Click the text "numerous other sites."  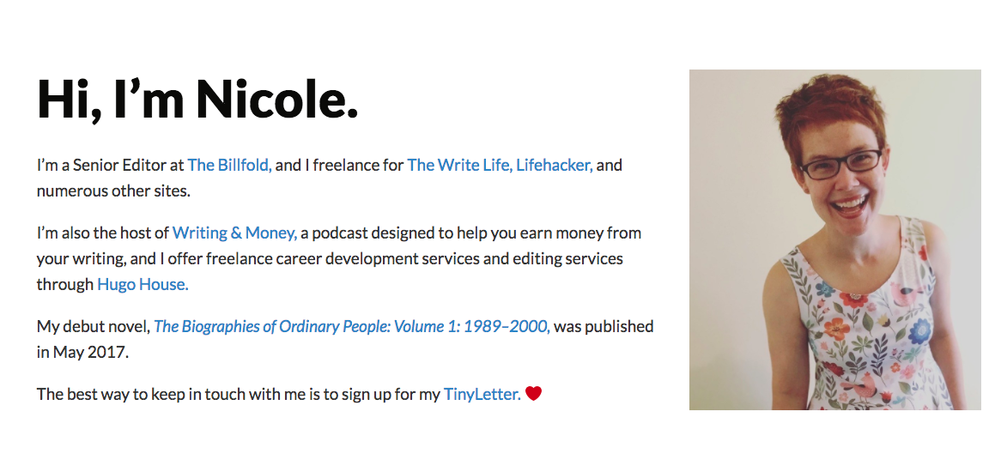(x=113, y=191)
